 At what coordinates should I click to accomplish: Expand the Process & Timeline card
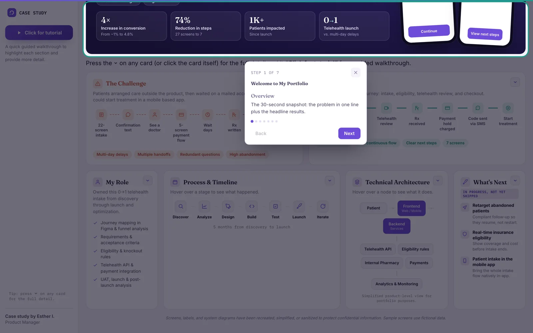(330, 181)
